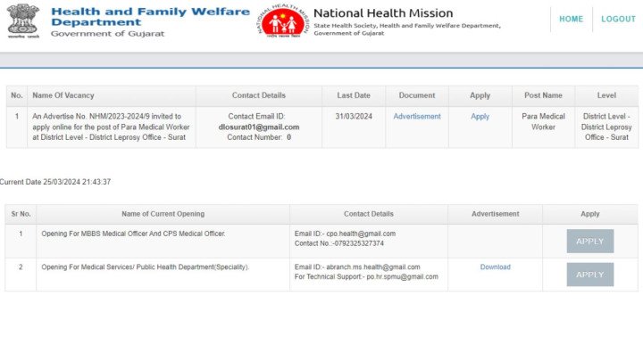Click the 31/03/2024 last date cell
This screenshot has height=361, width=643.
[x=353, y=117]
